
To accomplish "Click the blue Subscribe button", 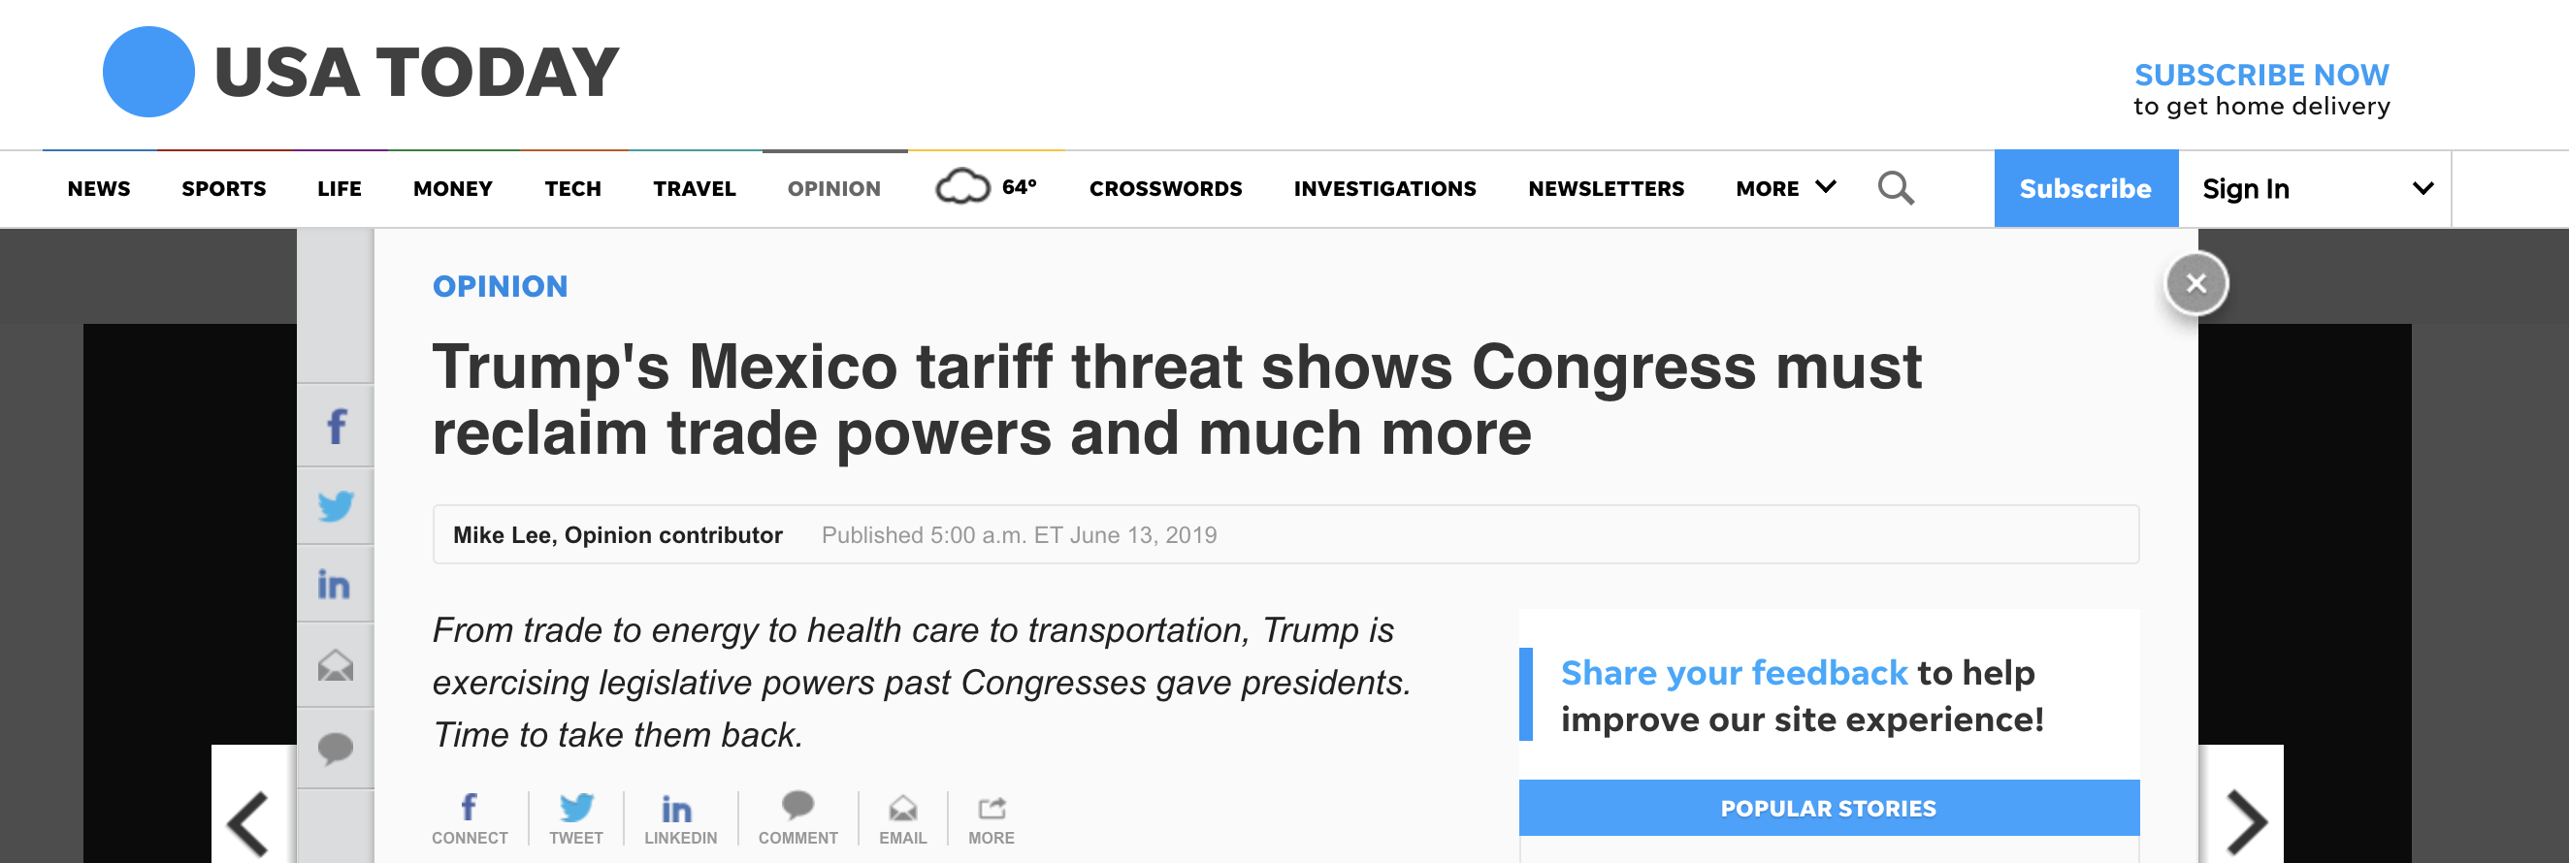I will (2085, 188).
